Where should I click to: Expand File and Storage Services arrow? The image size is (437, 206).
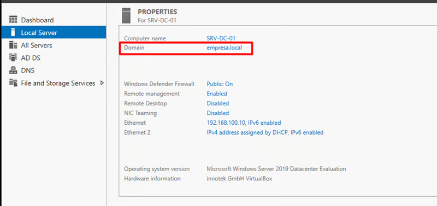102,83
